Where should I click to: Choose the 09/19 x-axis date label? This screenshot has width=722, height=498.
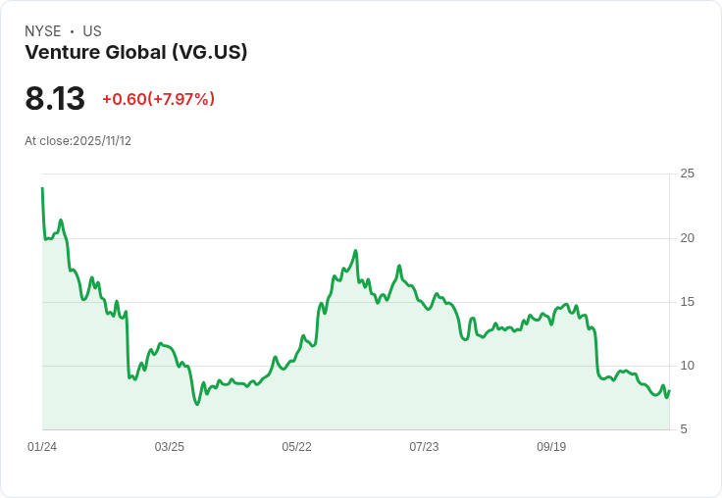coord(551,447)
